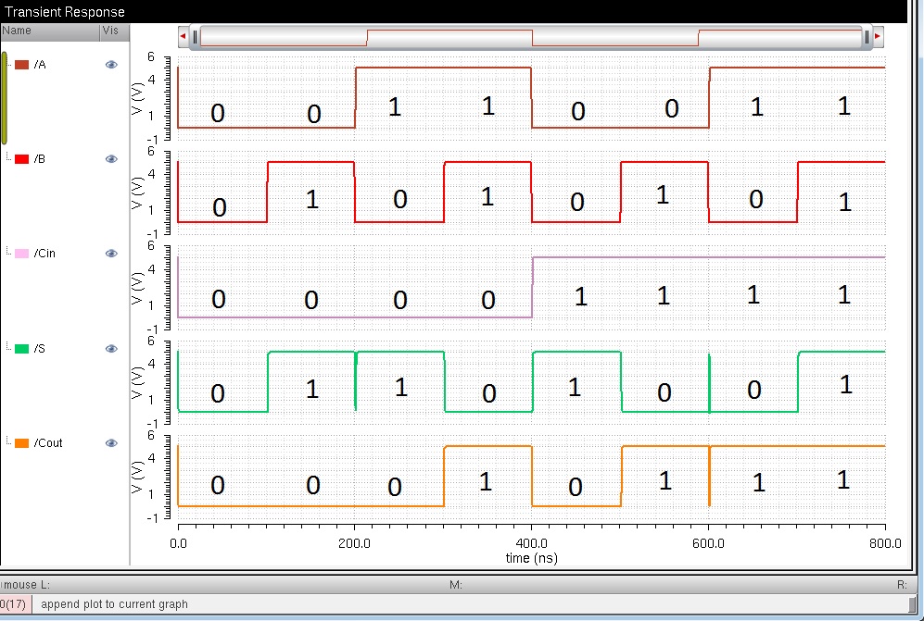Click the 0.0 time axis tick label
The image size is (924, 621).
click(178, 543)
